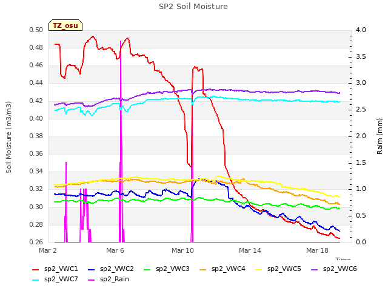Click the sp2_VWC2 legend label

point(117,269)
